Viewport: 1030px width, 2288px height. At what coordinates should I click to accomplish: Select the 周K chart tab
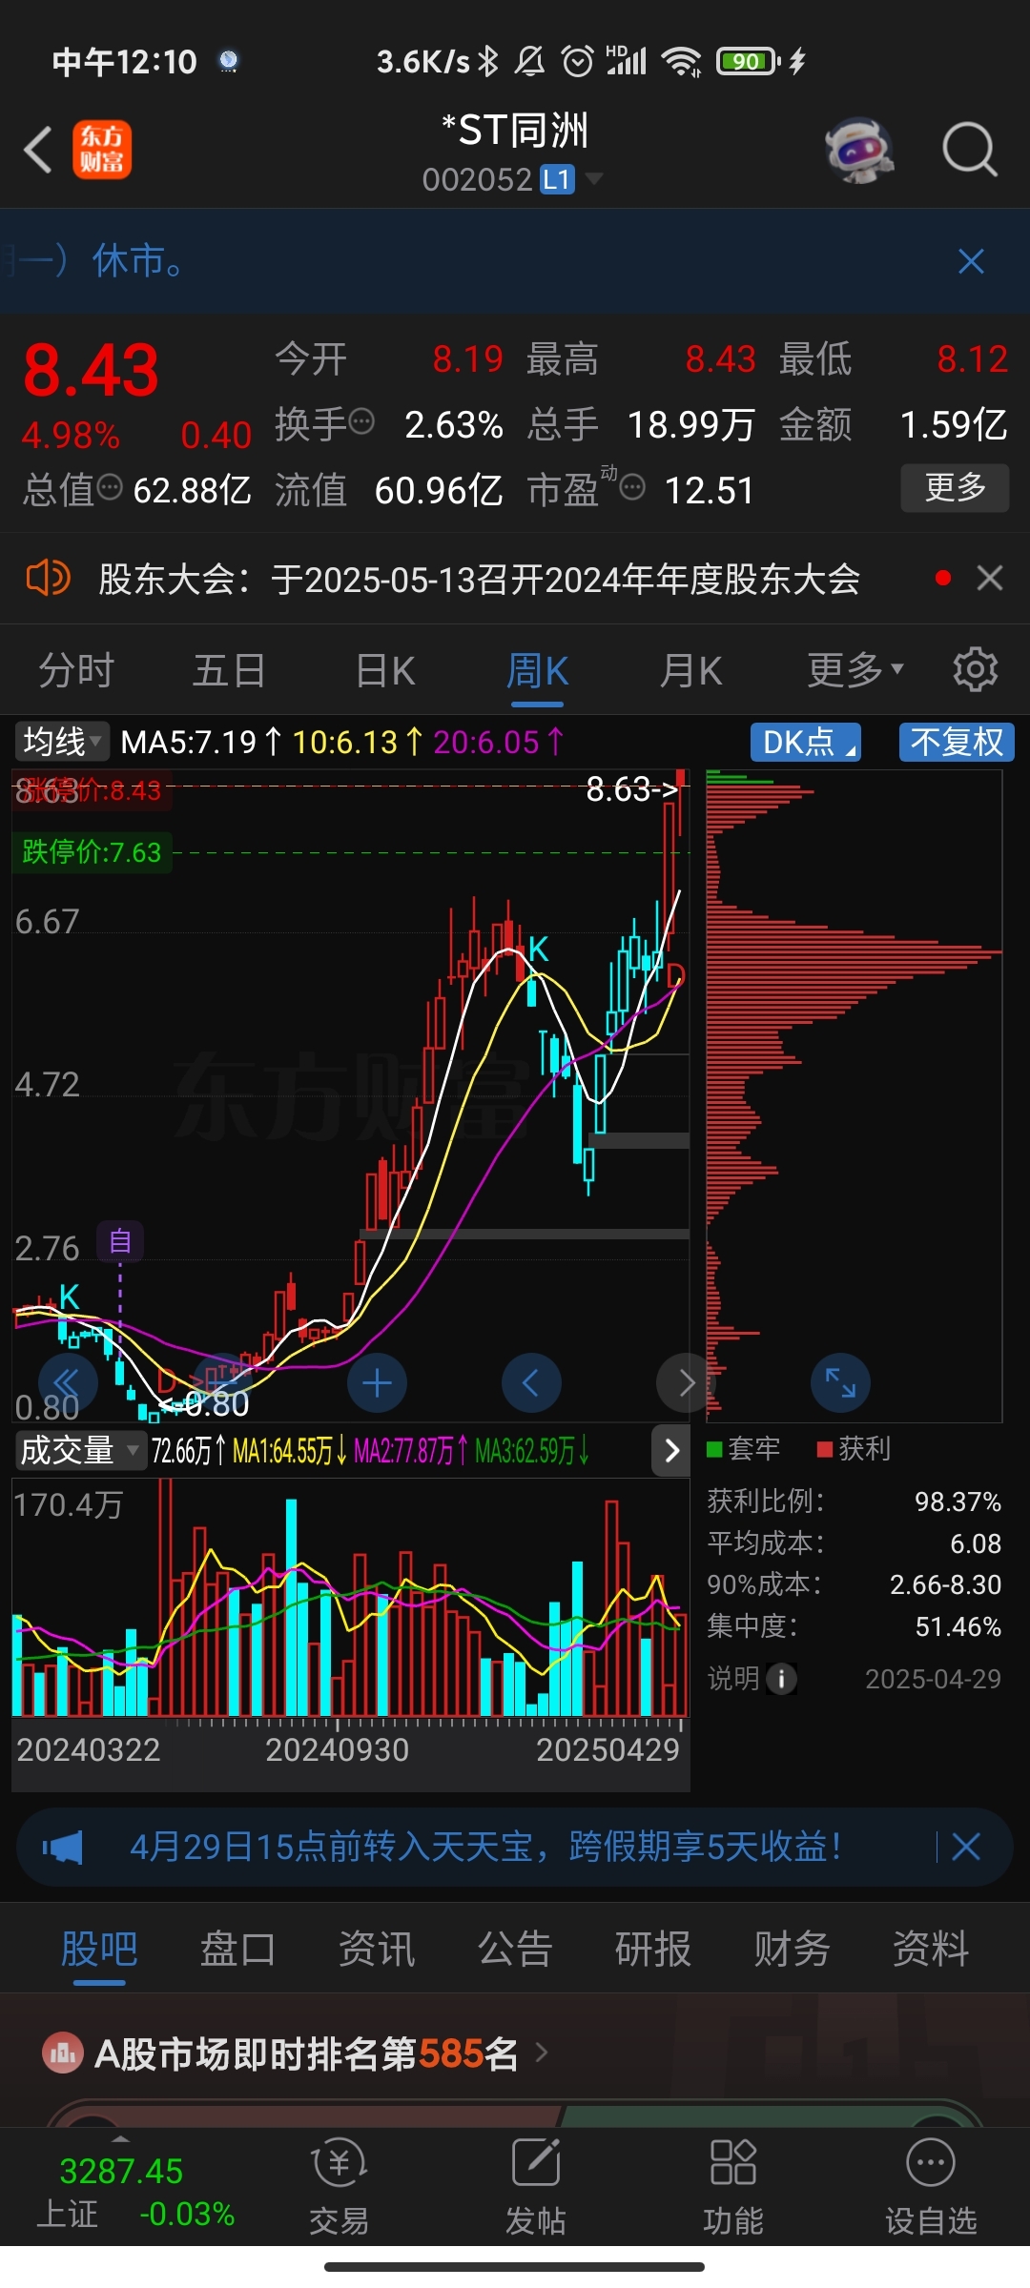tap(537, 669)
